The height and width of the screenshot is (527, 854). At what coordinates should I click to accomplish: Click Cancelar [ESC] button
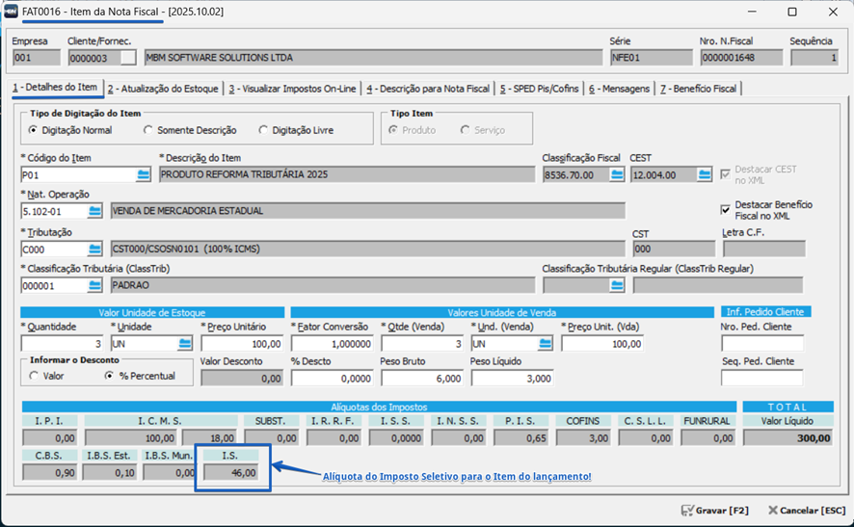[806, 510]
